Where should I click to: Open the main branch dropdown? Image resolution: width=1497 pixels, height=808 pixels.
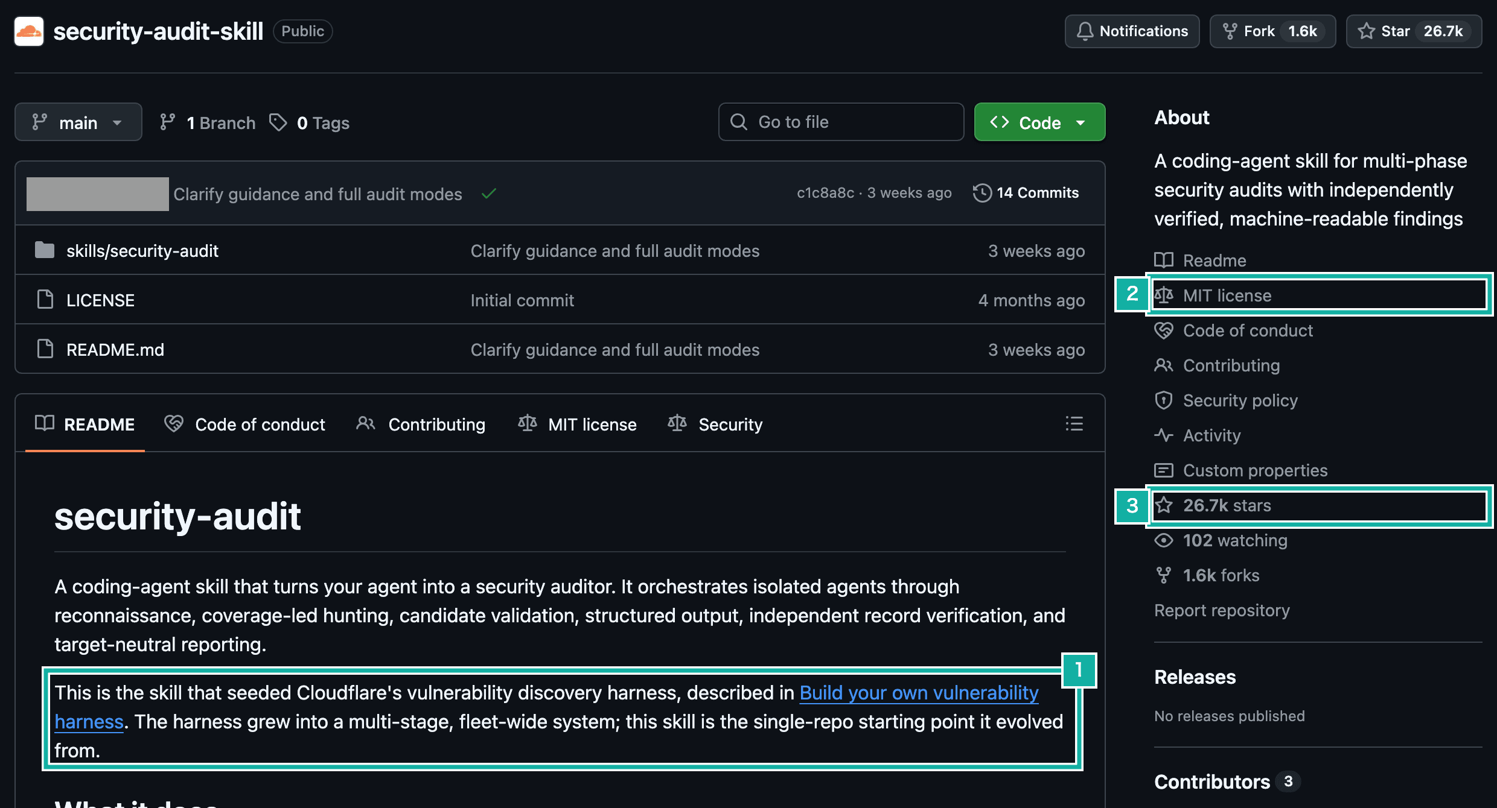[78, 122]
